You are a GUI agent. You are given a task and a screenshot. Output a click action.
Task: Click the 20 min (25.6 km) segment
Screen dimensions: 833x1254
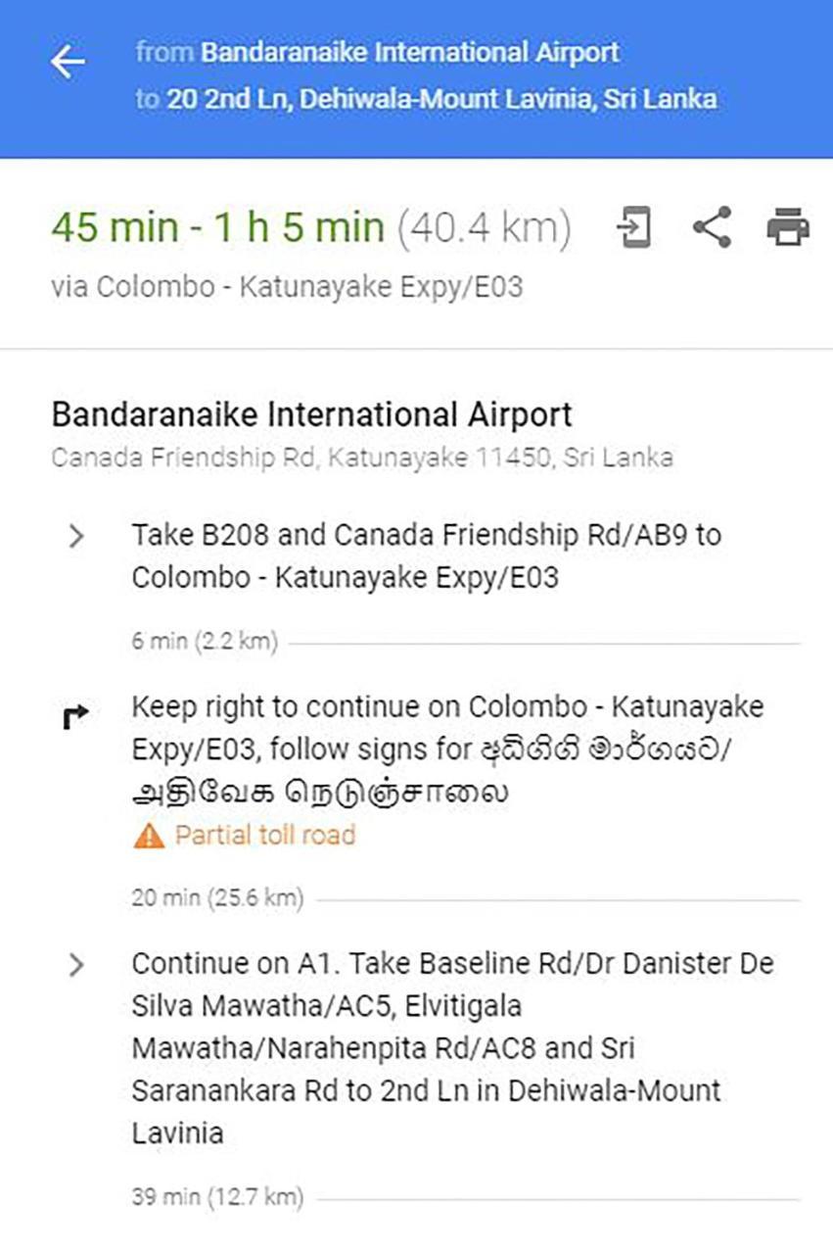pyautogui.click(x=217, y=897)
